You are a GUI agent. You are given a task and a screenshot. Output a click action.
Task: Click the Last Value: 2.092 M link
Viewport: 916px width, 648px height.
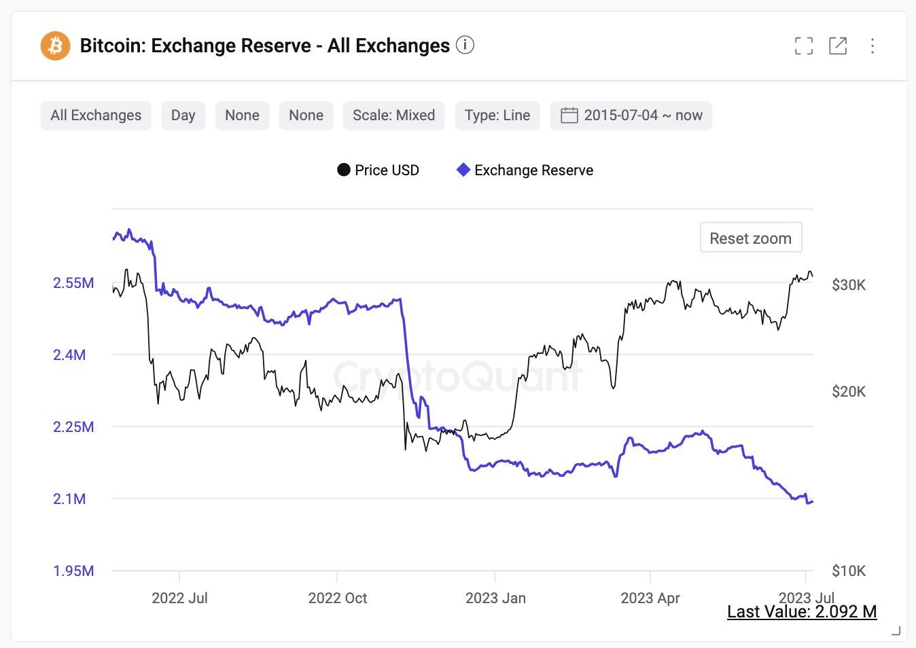(802, 611)
